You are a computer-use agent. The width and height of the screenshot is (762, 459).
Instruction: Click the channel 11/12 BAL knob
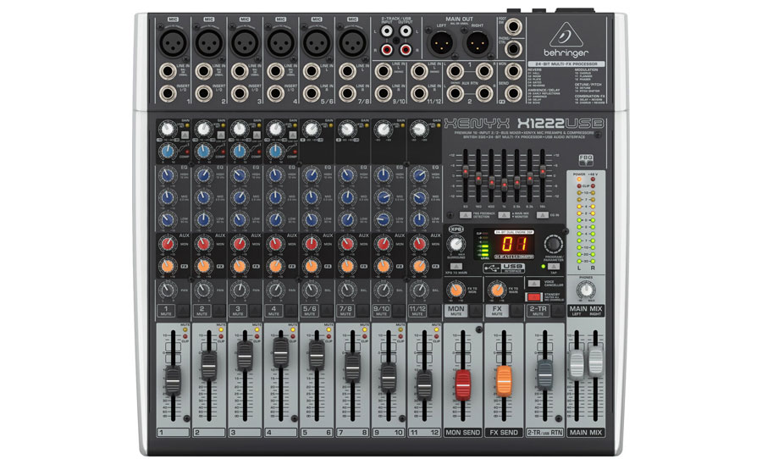point(419,290)
